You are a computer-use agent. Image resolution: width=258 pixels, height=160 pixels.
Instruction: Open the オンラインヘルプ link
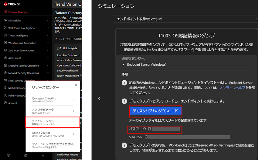(x=232, y=88)
